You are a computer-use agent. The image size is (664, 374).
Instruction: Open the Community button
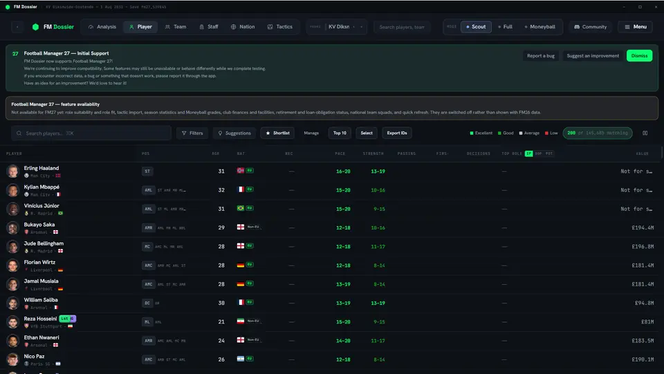(x=590, y=27)
